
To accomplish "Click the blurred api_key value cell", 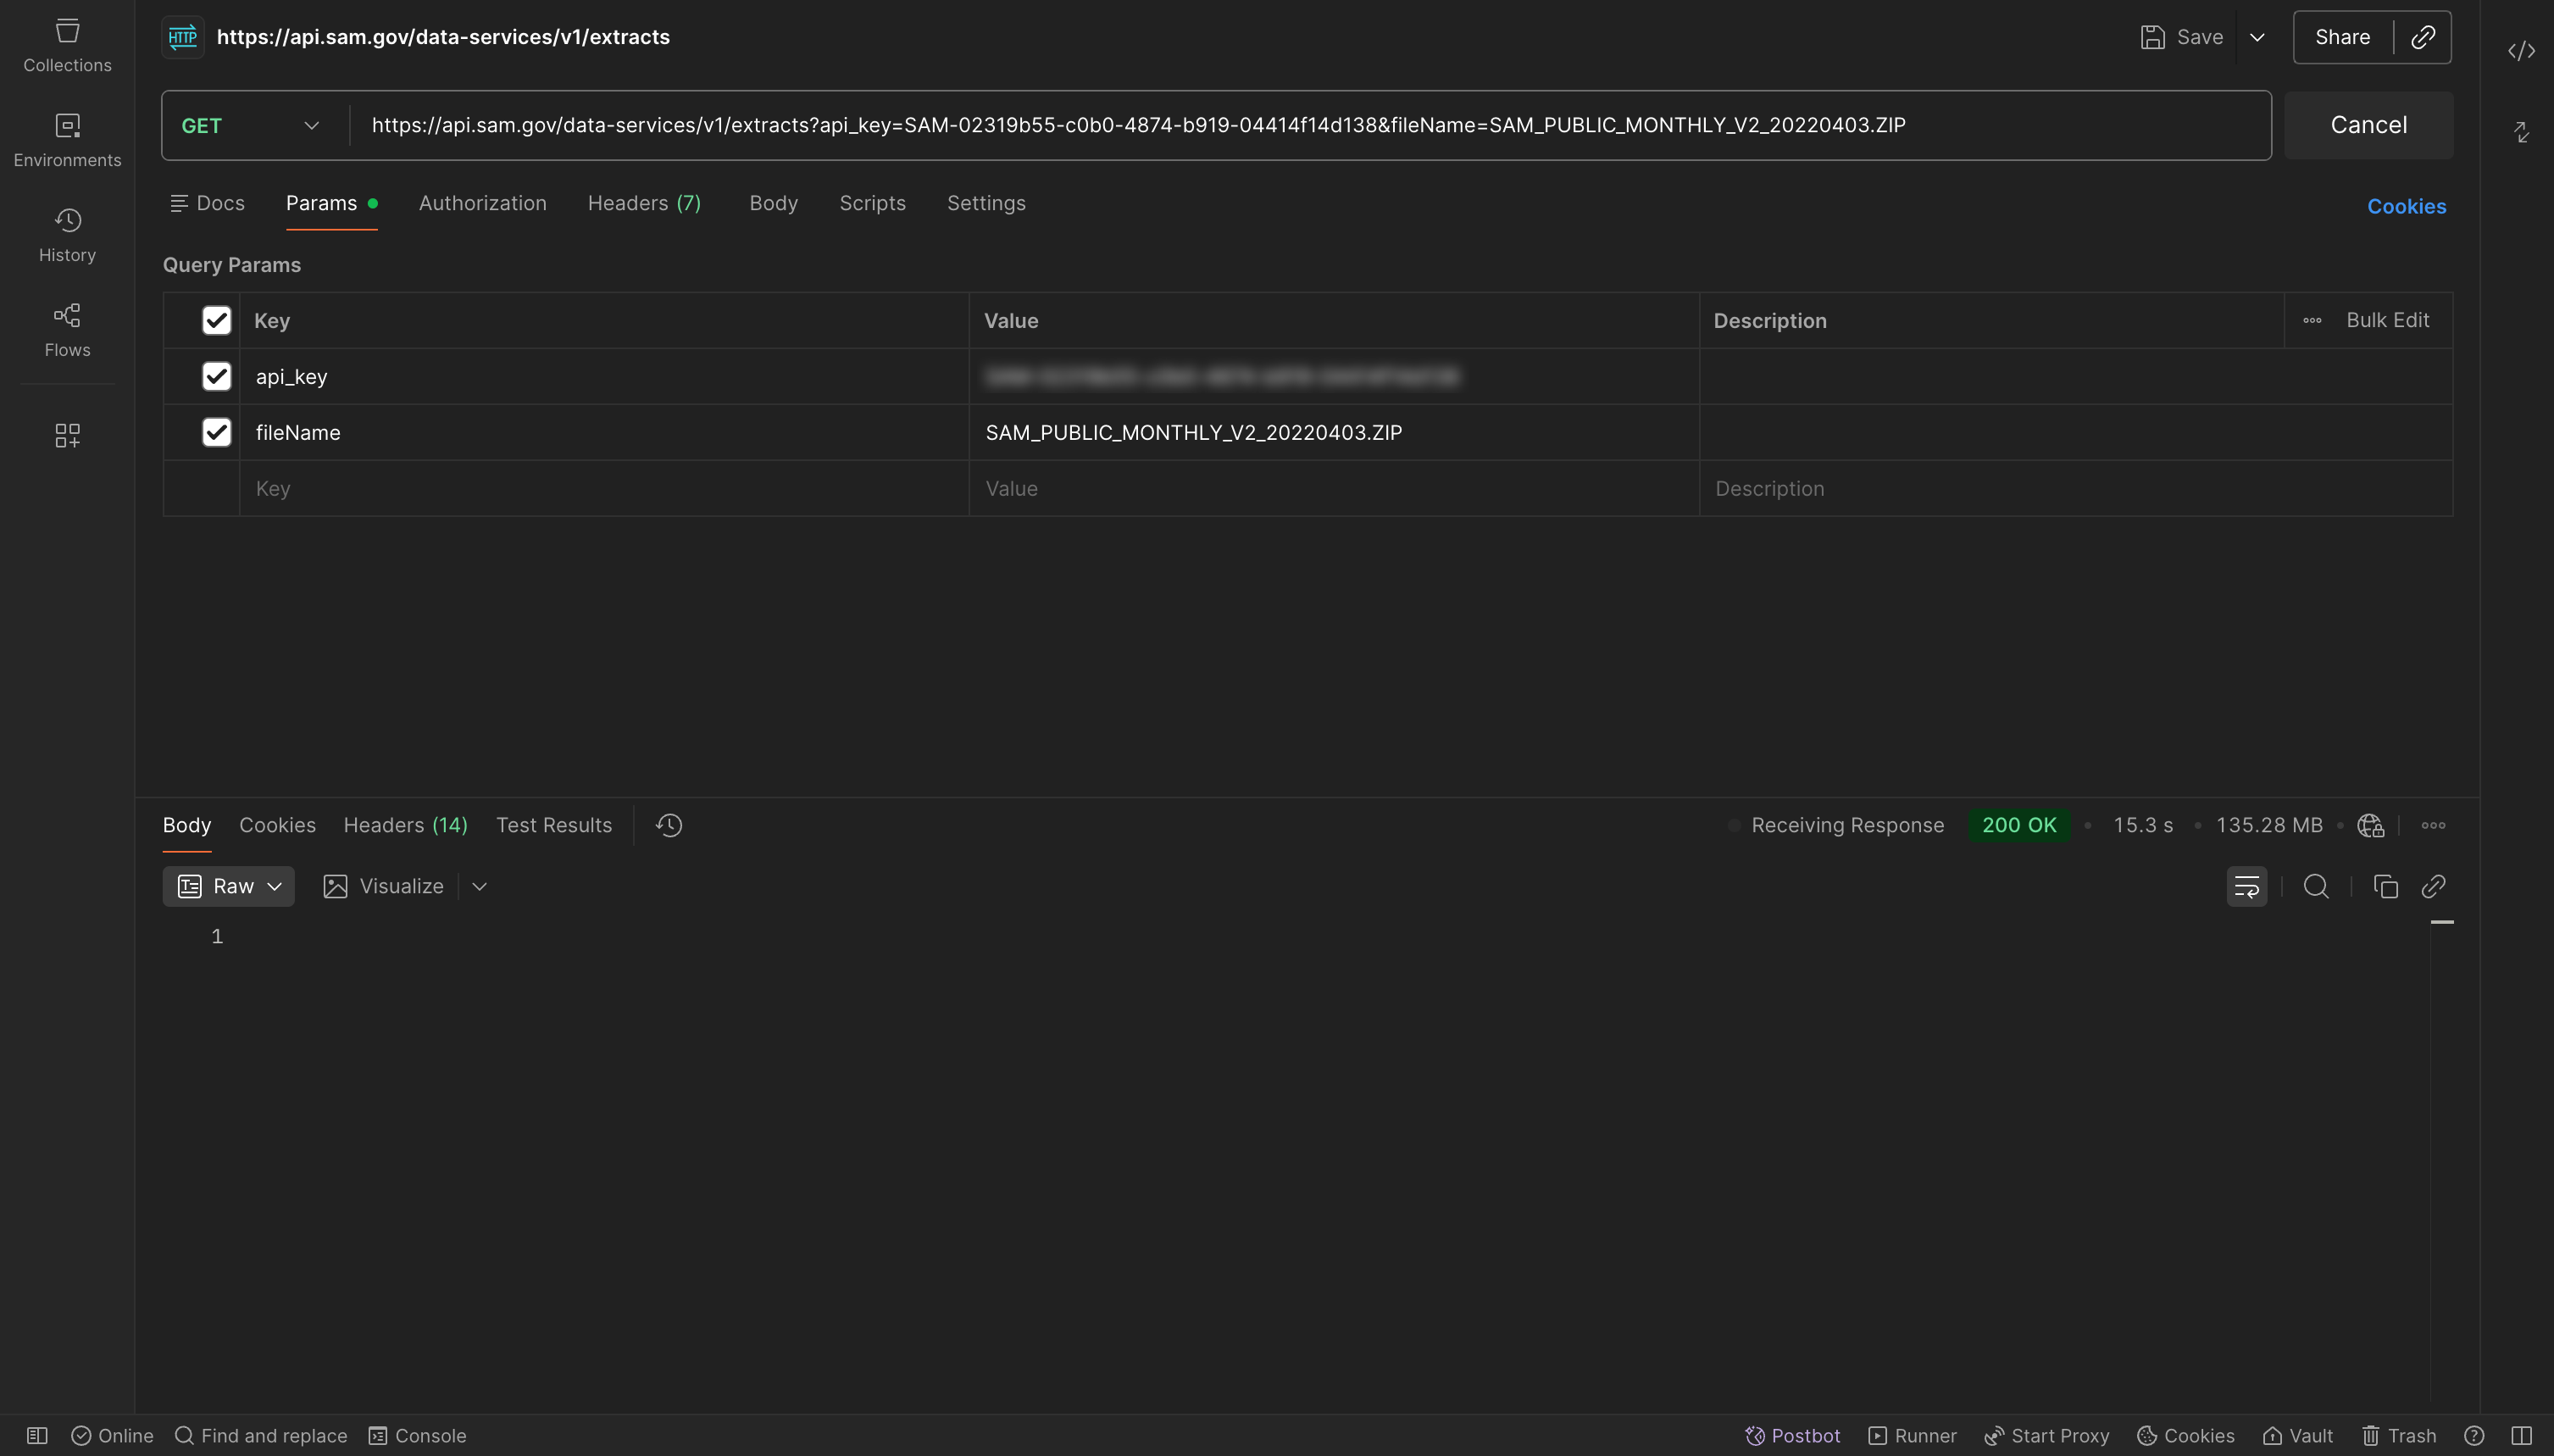I will (1334, 376).
